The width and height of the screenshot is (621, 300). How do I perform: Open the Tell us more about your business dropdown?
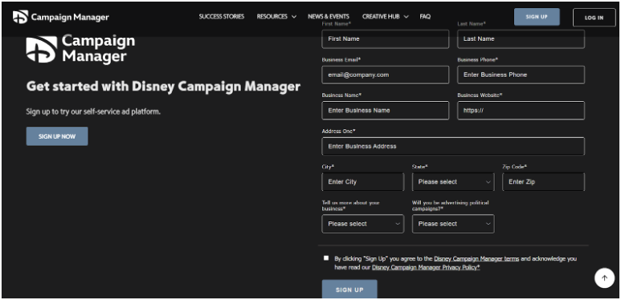tap(363, 224)
